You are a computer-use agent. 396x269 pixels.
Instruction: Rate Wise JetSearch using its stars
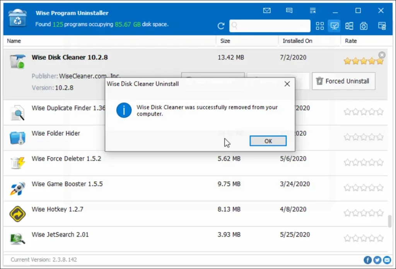pyautogui.click(x=364, y=238)
